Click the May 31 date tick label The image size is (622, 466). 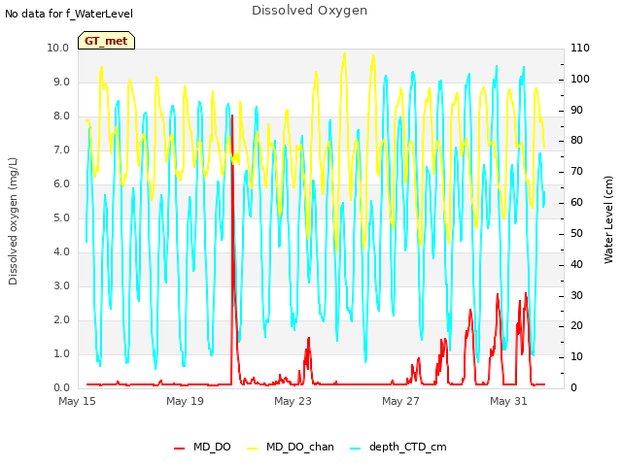tap(508, 401)
